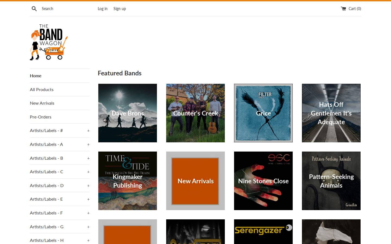The image size is (391, 244).
Task: Expand Artists/Labels - H plus sign
Action: click(88, 240)
